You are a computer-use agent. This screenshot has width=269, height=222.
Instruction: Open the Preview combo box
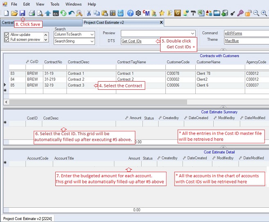pos(192,33)
